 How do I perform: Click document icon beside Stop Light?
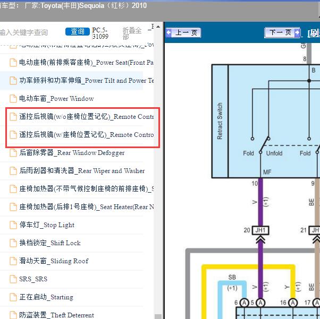click(13, 225)
